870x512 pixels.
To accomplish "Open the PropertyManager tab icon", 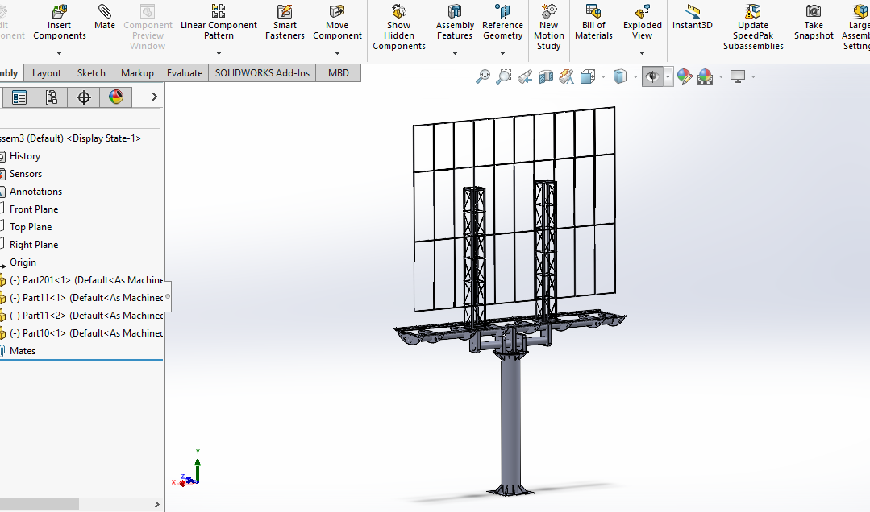I will pyautogui.click(x=19, y=97).
